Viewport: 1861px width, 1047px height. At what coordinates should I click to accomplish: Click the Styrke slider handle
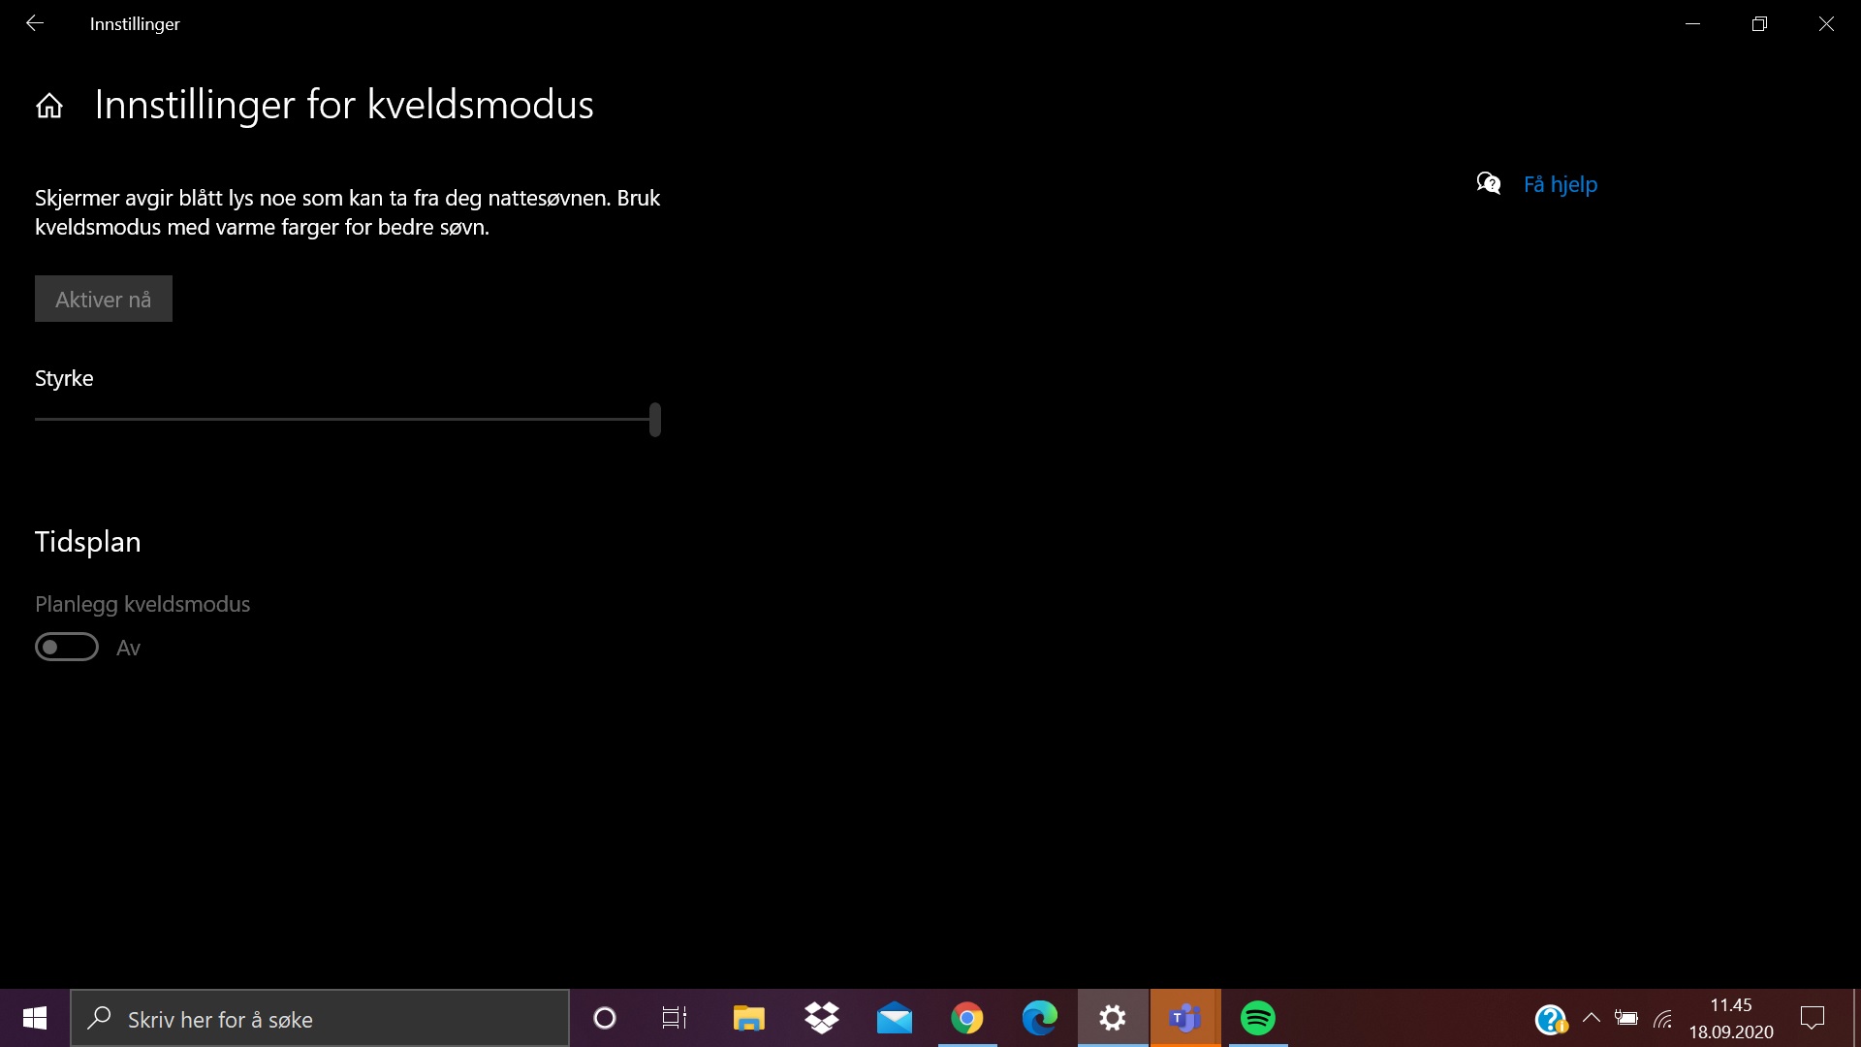click(655, 420)
